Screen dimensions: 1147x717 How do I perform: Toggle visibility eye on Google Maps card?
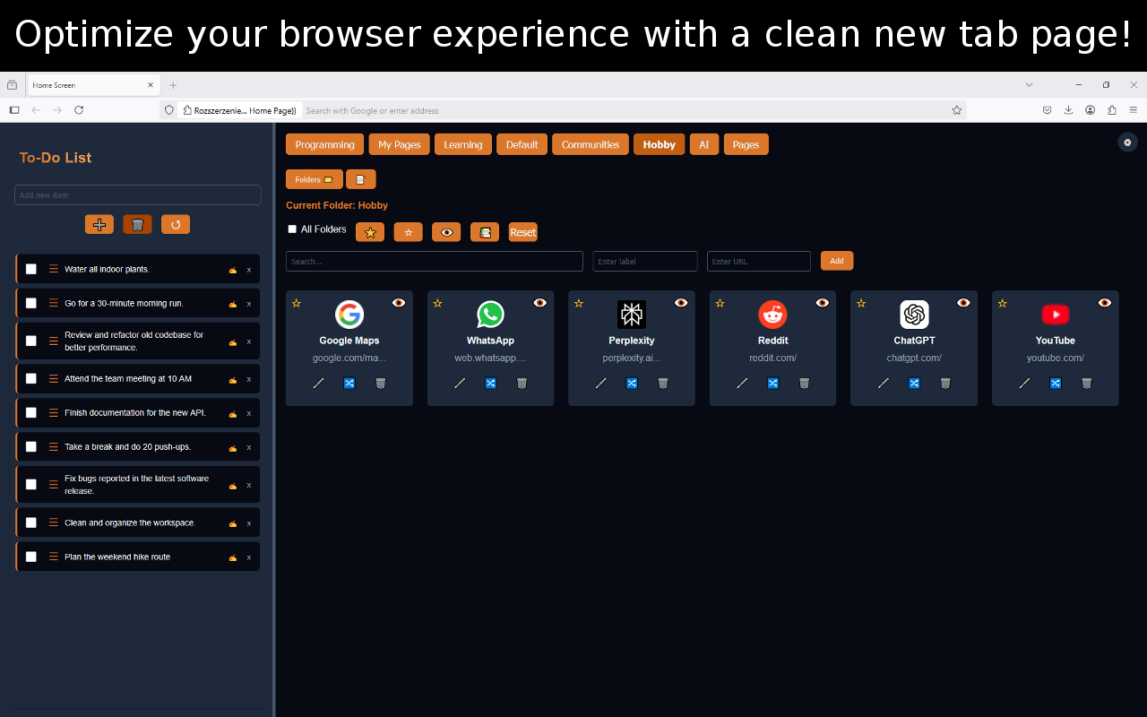[x=399, y=303]
